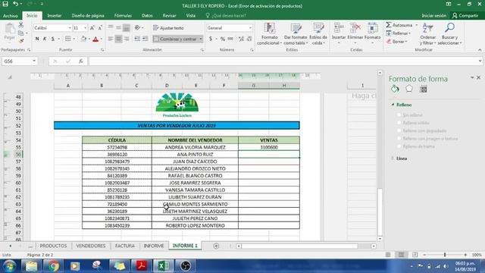Switch to the VENDEDORES sheet tab

point(91,246)
